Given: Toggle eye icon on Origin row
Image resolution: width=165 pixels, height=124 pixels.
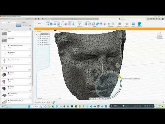Looking at the screenshot, I should click(40, 40).
